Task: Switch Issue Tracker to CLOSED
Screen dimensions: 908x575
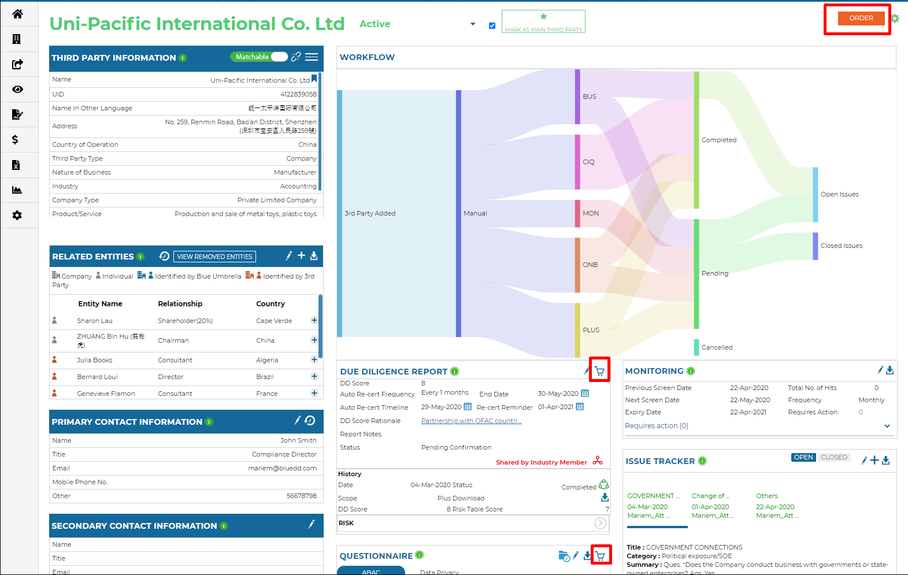Action: (x=834, y=457)
